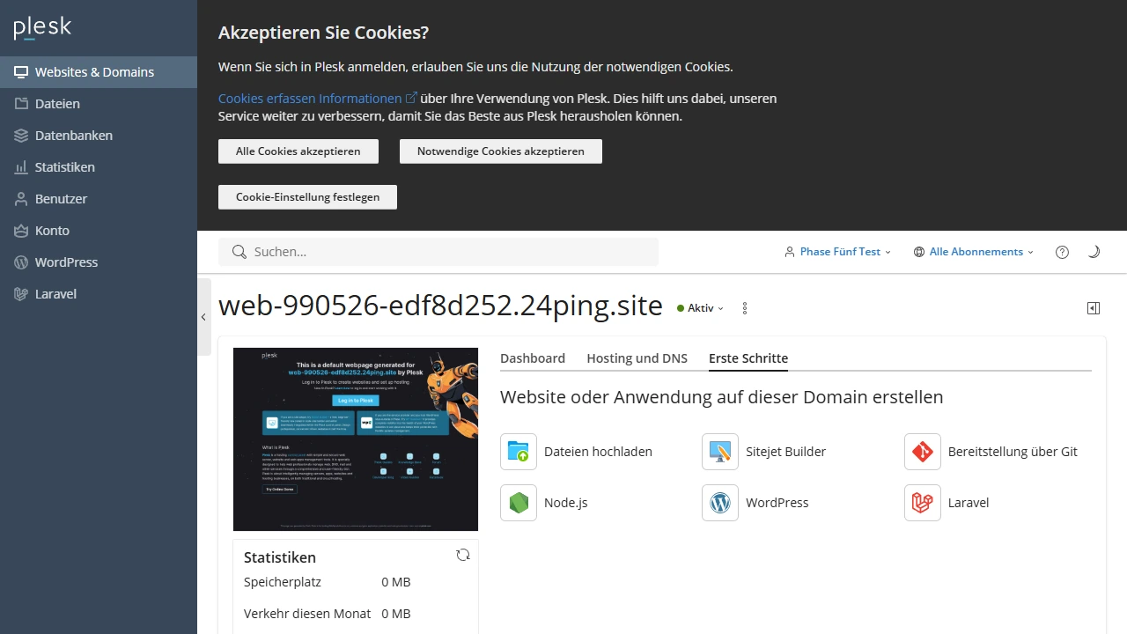Click the Bereitstellung über Git icon
This screenshot has height=634, width=1127.
click(x=923, y=452)
